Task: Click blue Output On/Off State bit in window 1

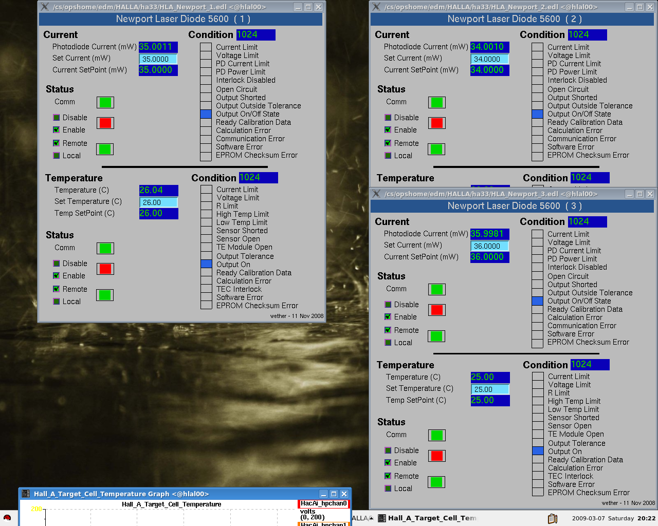Action: tap(206, 114)
